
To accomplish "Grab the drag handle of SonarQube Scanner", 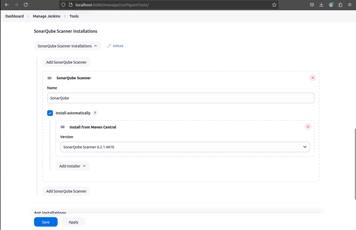I will tap(50, 78).
